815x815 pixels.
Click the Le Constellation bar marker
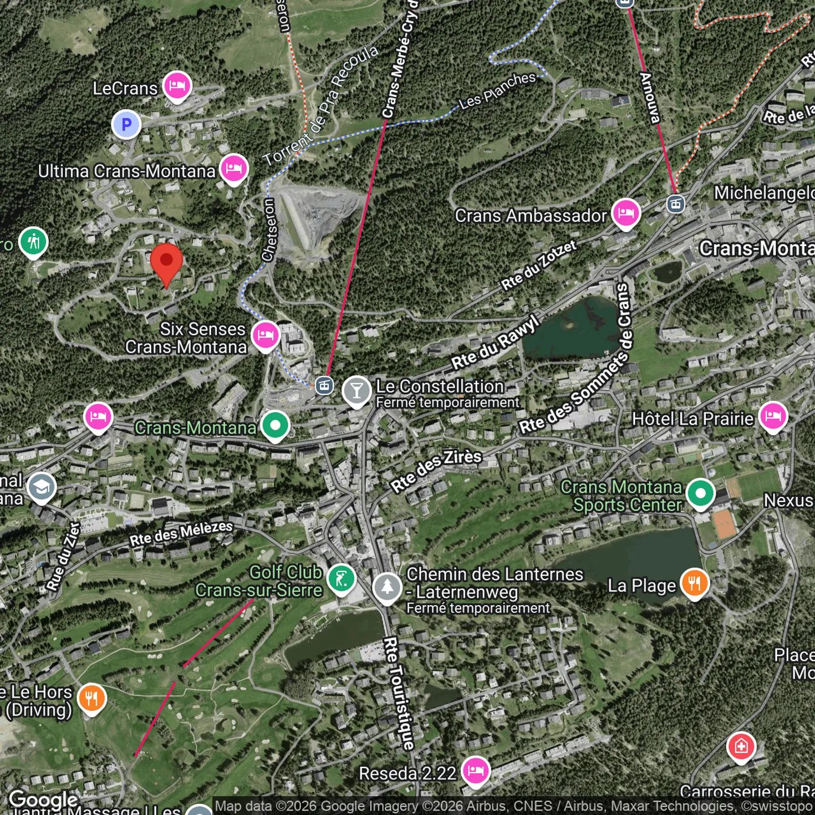(x=357, y=391)
